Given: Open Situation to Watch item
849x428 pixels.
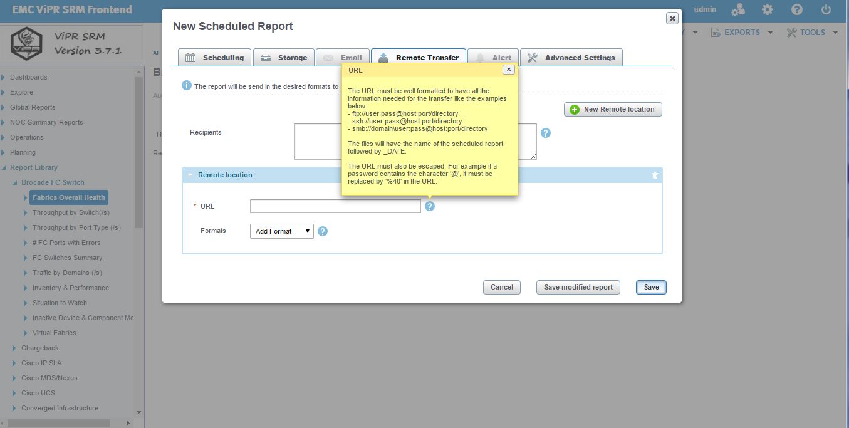Looking at the screenshot, I should (60, 303).
